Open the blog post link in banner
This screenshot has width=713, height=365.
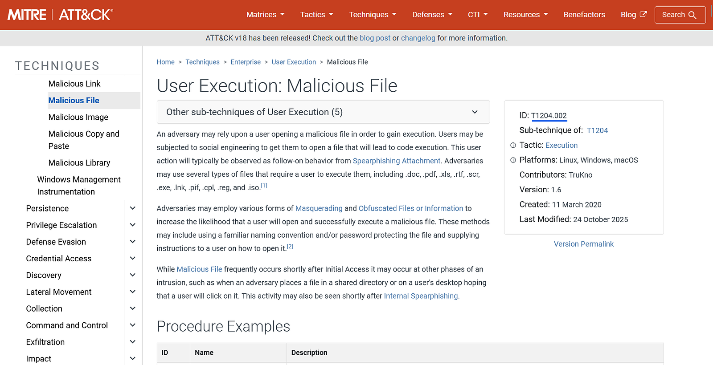click(375, 38)
